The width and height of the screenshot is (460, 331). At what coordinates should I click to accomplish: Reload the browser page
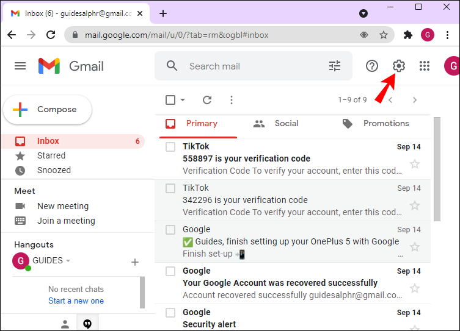[51, 35]
